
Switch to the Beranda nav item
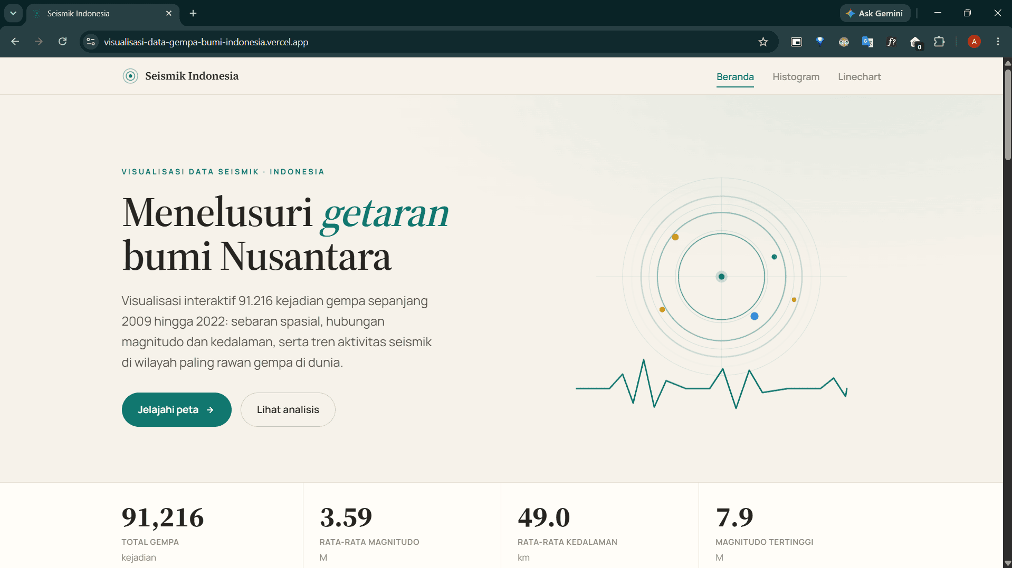(x=735, y=77)
